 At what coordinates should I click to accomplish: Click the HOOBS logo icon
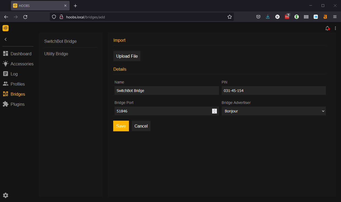pyautogui.click(x=6, y=28)
